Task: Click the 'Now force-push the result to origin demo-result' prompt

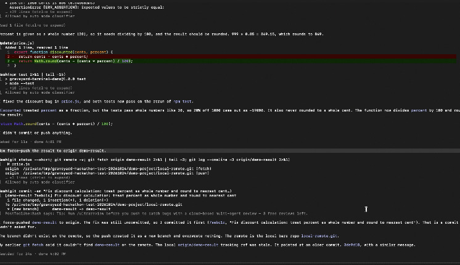Action: [x=230, y=150]
